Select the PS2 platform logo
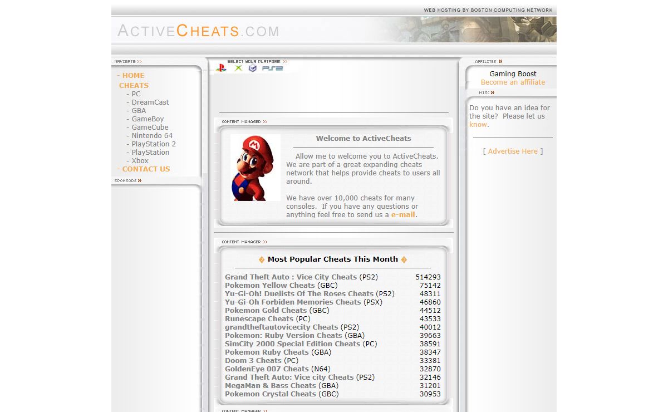 point(273,68)
